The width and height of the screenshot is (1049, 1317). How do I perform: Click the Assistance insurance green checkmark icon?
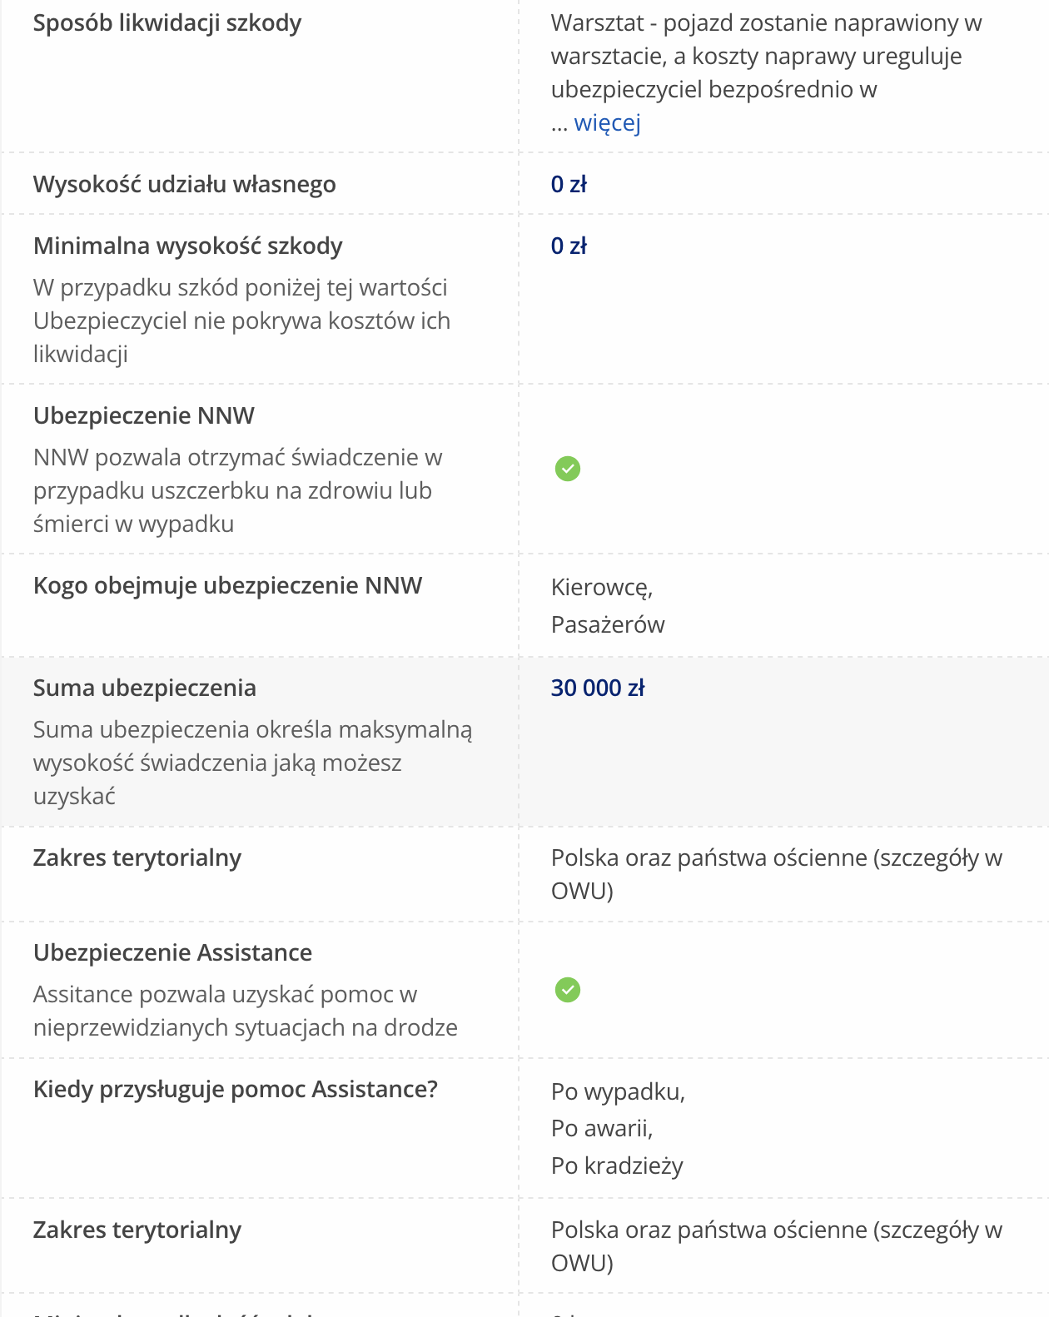pyautogui.click(x=568, y=990)
